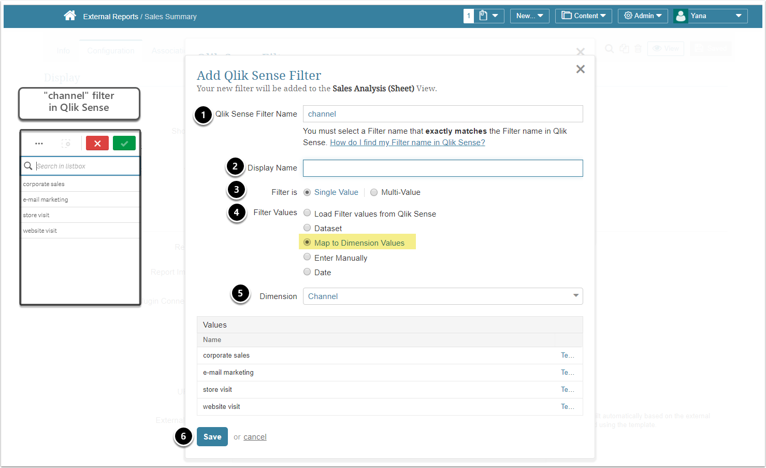This screenshot has height=468, width=766.
Task: Expand the Dimension dropdown showing Channel
Action: (x=442, y=296)
